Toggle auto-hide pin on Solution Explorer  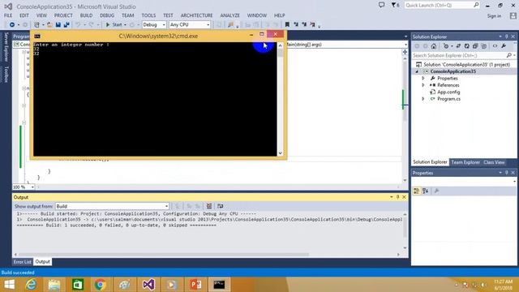[506, 36]
